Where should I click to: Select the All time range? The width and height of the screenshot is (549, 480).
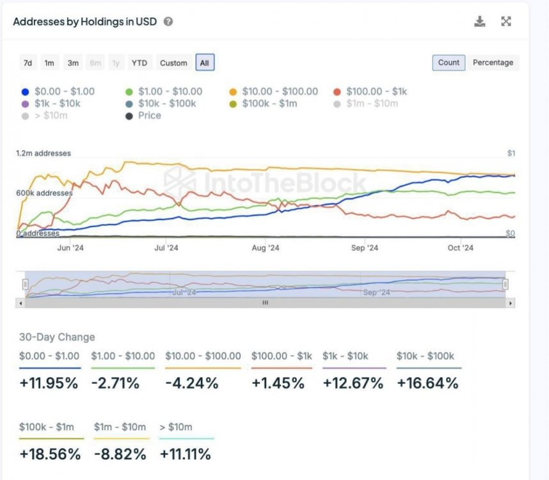pos(204,63)
